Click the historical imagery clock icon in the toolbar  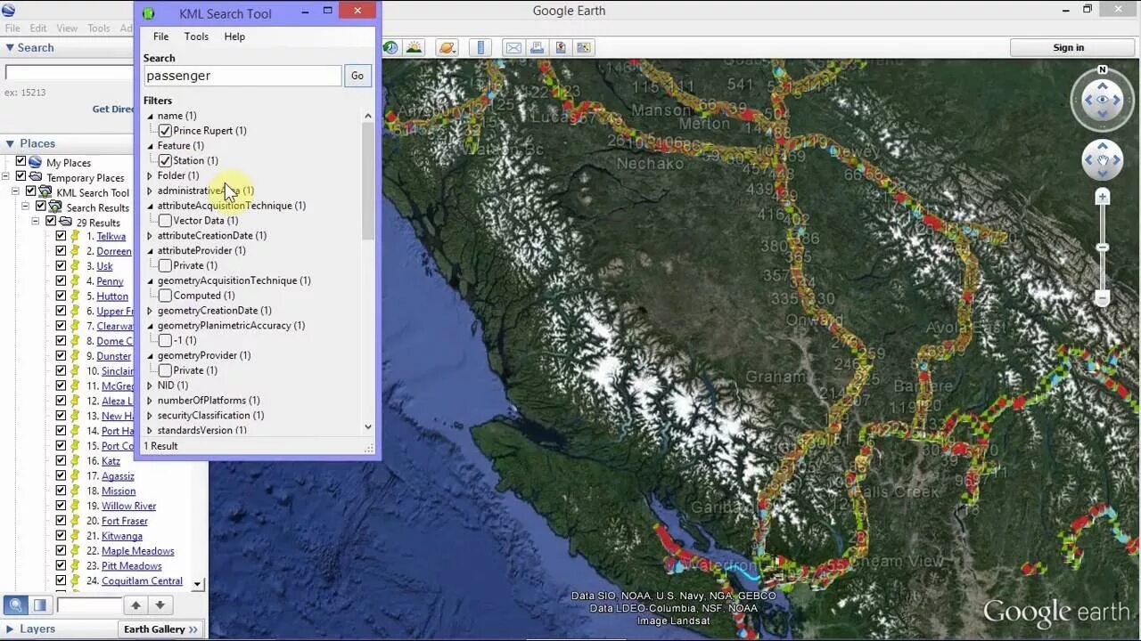390,47
